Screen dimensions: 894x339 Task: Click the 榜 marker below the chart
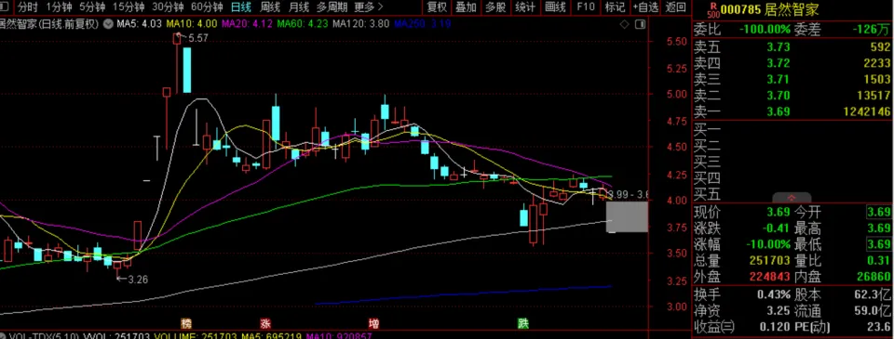[186, 323]
